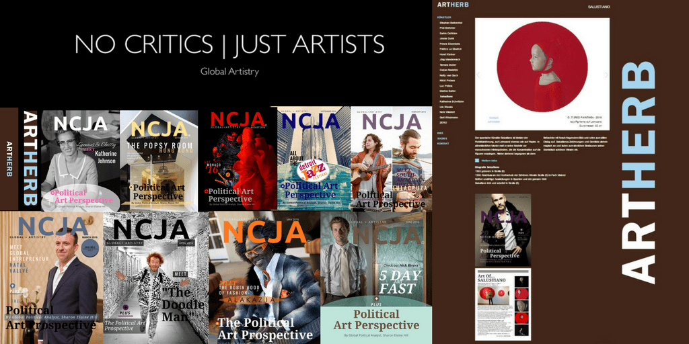Open the Weitere Infos link

pos(489,161)
